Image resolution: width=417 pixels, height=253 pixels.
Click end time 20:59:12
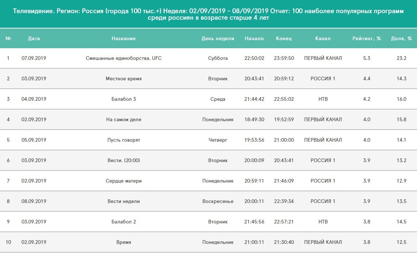coord(284,78)
